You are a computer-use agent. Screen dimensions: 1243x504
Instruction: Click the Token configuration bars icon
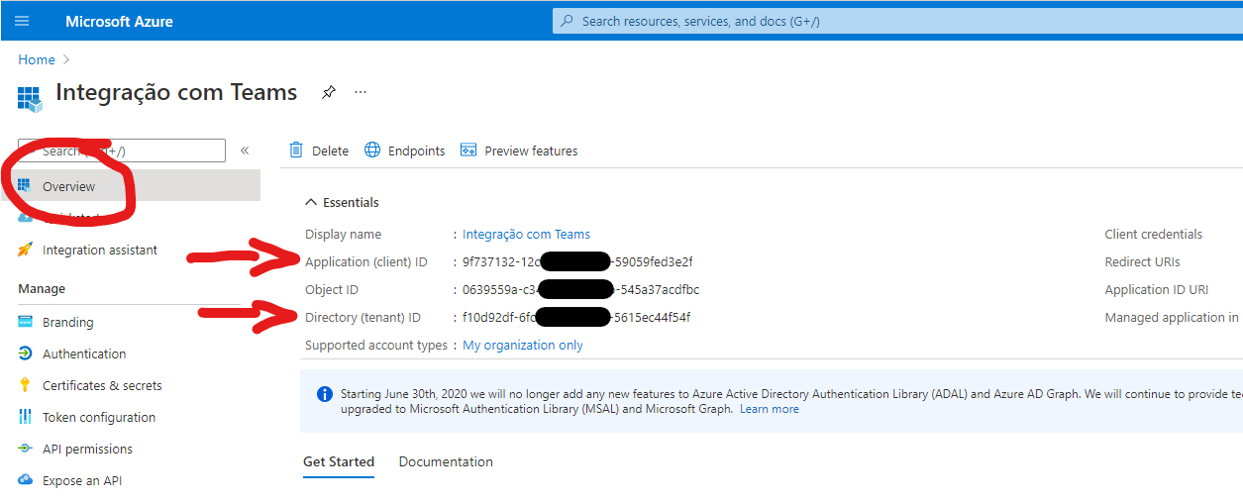(x=25, y=417)
